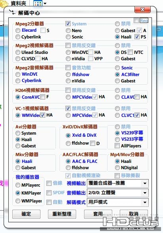Viewport: 163px width, 233px height.
Task: Select Sonic Mpeg2 audio decoder
Action: (x=117, y=68)
